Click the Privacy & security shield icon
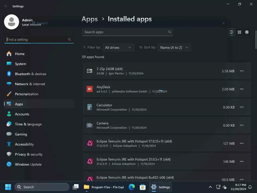 [x=9, y=154]
